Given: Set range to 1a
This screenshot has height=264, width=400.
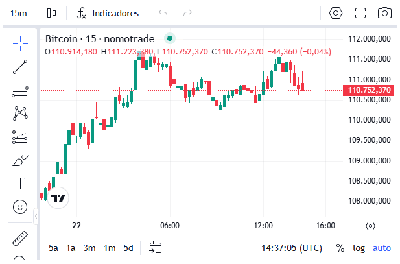Looking at the screenshot, I should (x=71, y=248).
